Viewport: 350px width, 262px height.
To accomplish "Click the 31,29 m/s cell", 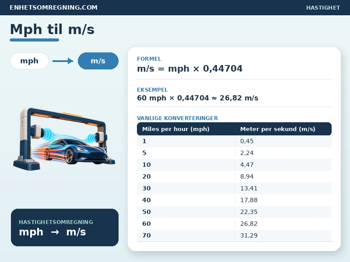I will click(x=283, y=236).
